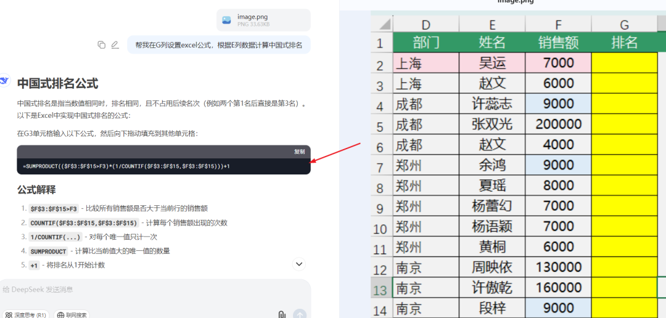Select column E header in the spreadsheet image

point(492,25)
